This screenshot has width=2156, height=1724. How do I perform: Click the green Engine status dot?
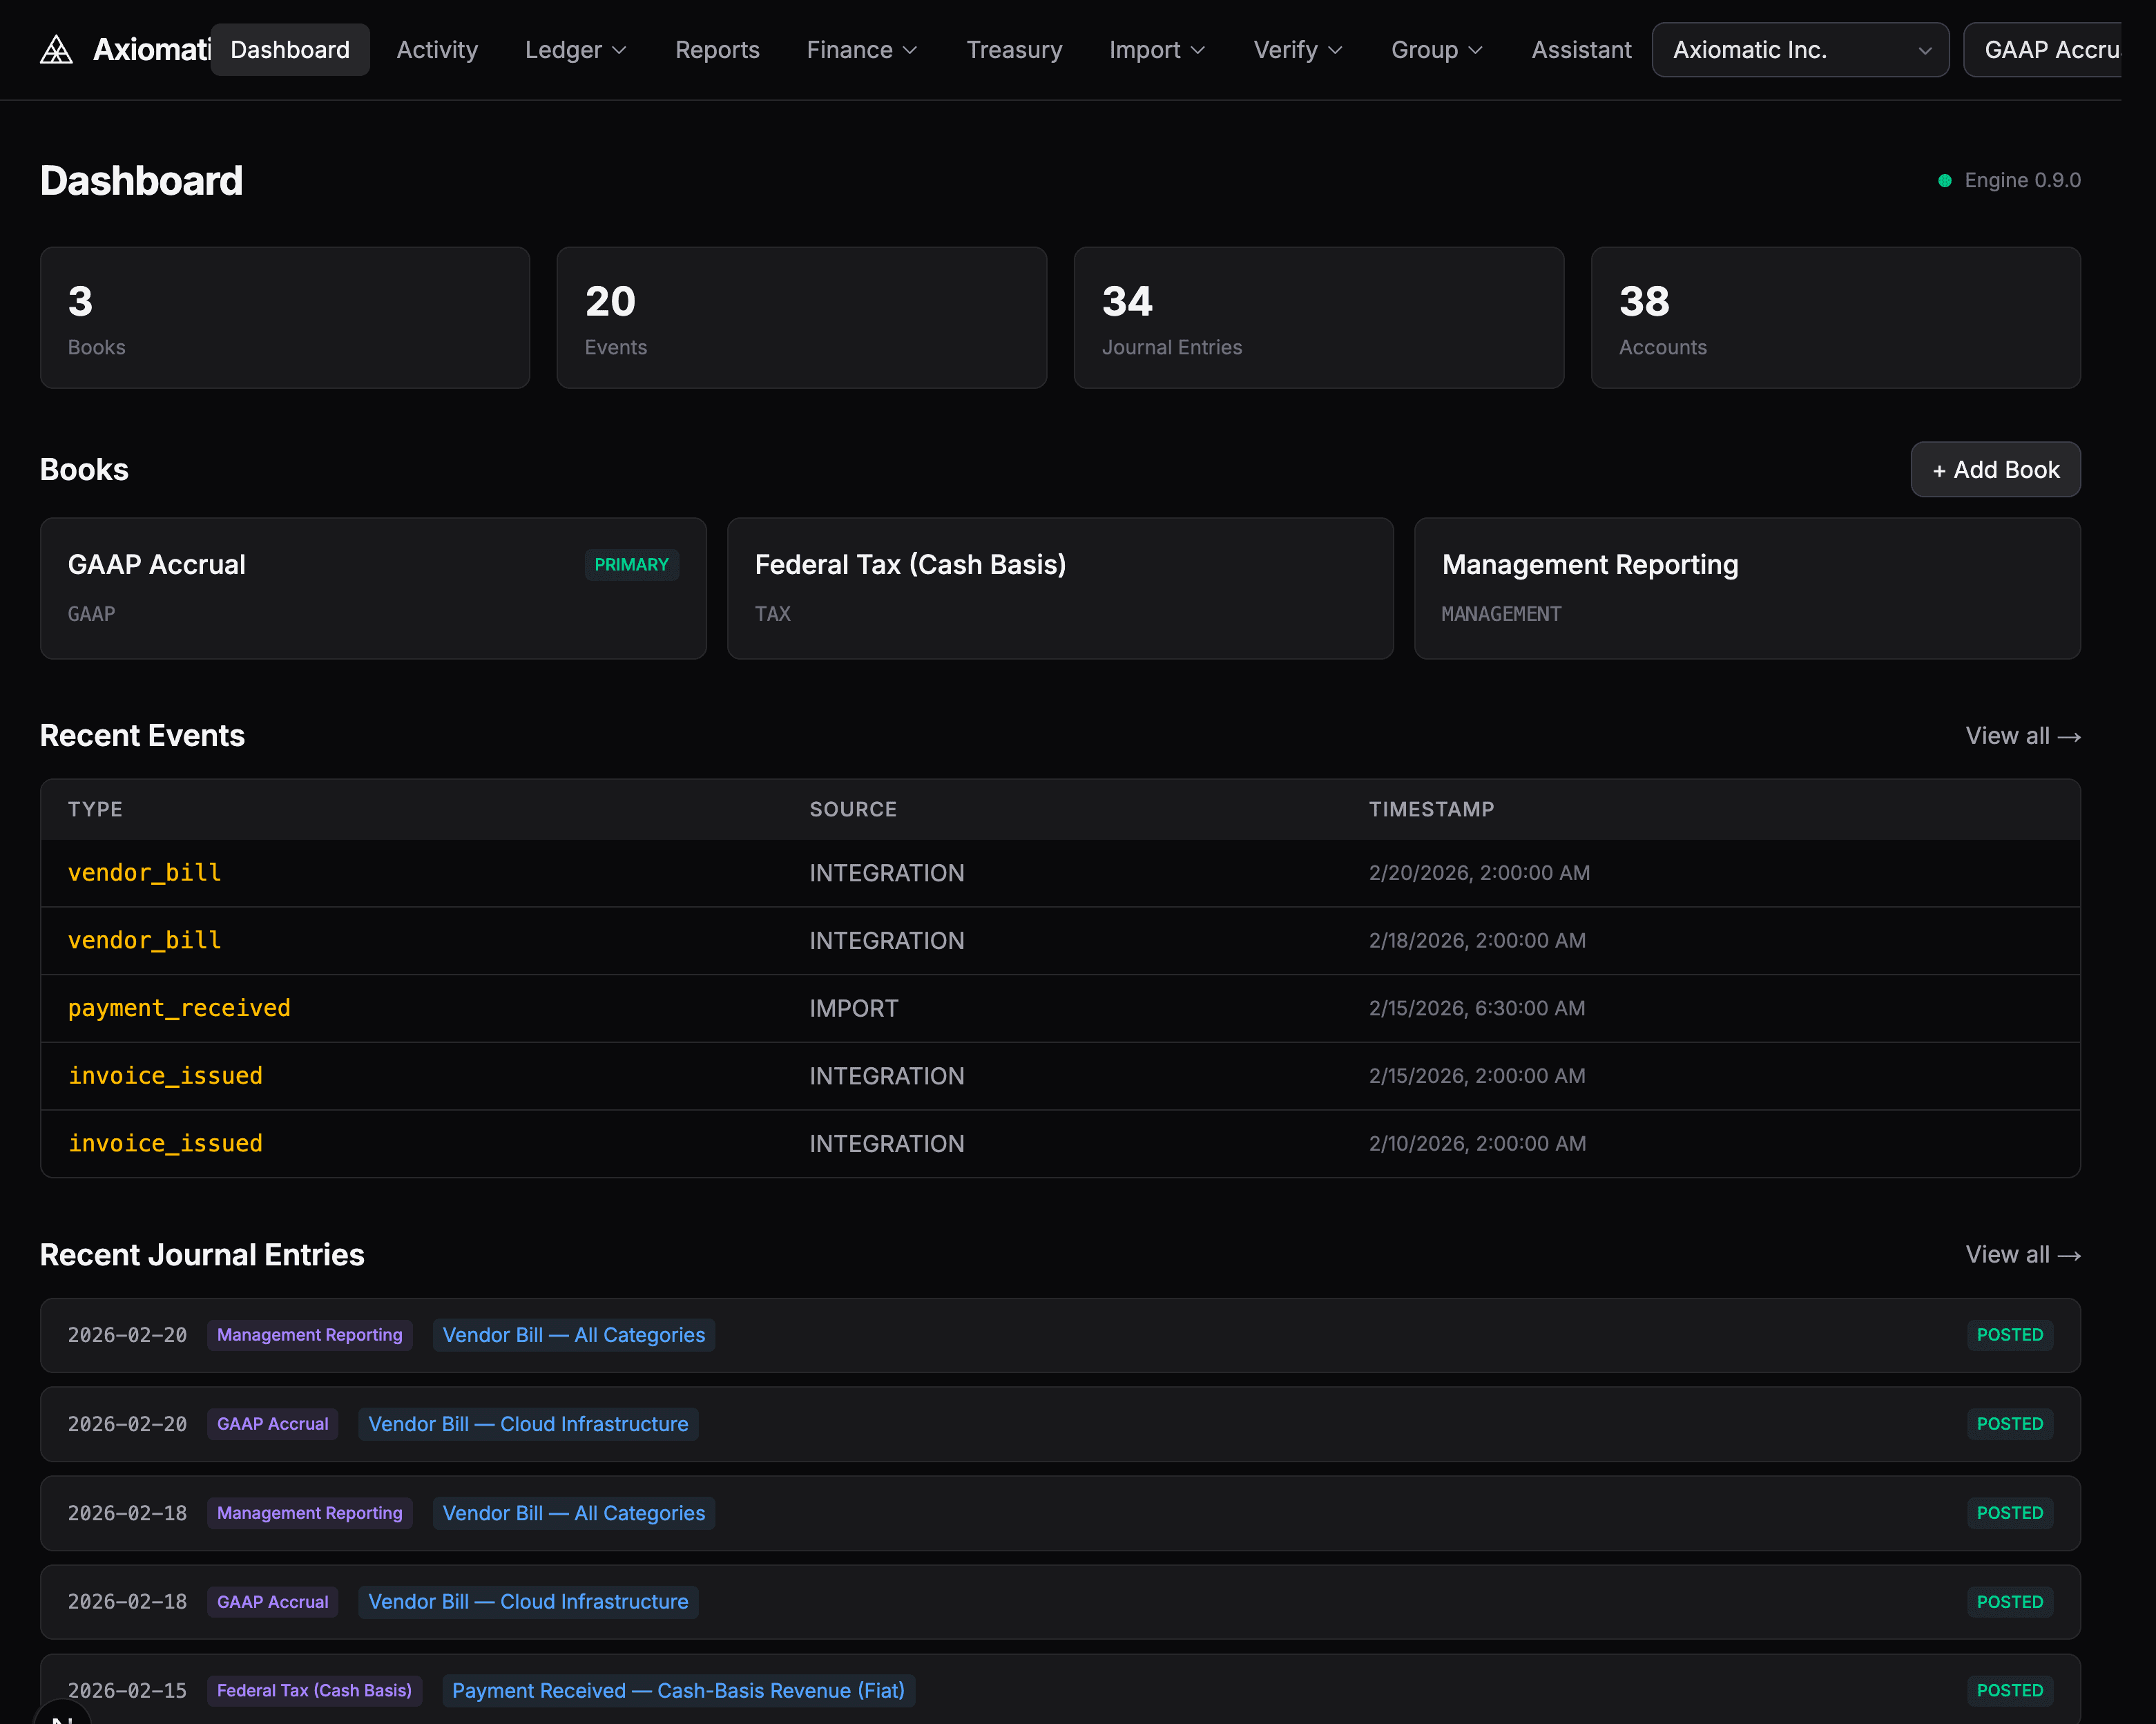1944,181
